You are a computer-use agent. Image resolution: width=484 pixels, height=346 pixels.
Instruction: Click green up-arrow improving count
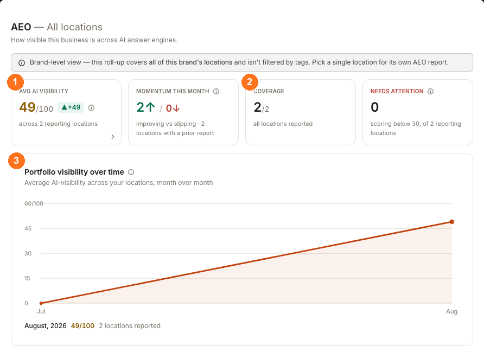click(146, 107)
